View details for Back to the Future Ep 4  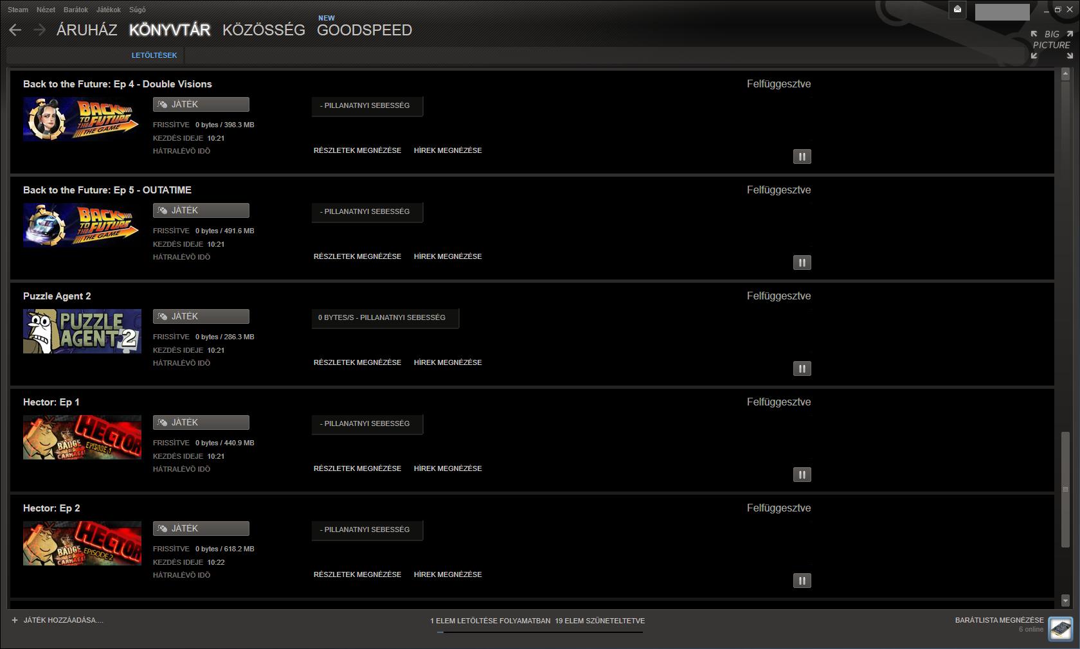coord(357,150)
